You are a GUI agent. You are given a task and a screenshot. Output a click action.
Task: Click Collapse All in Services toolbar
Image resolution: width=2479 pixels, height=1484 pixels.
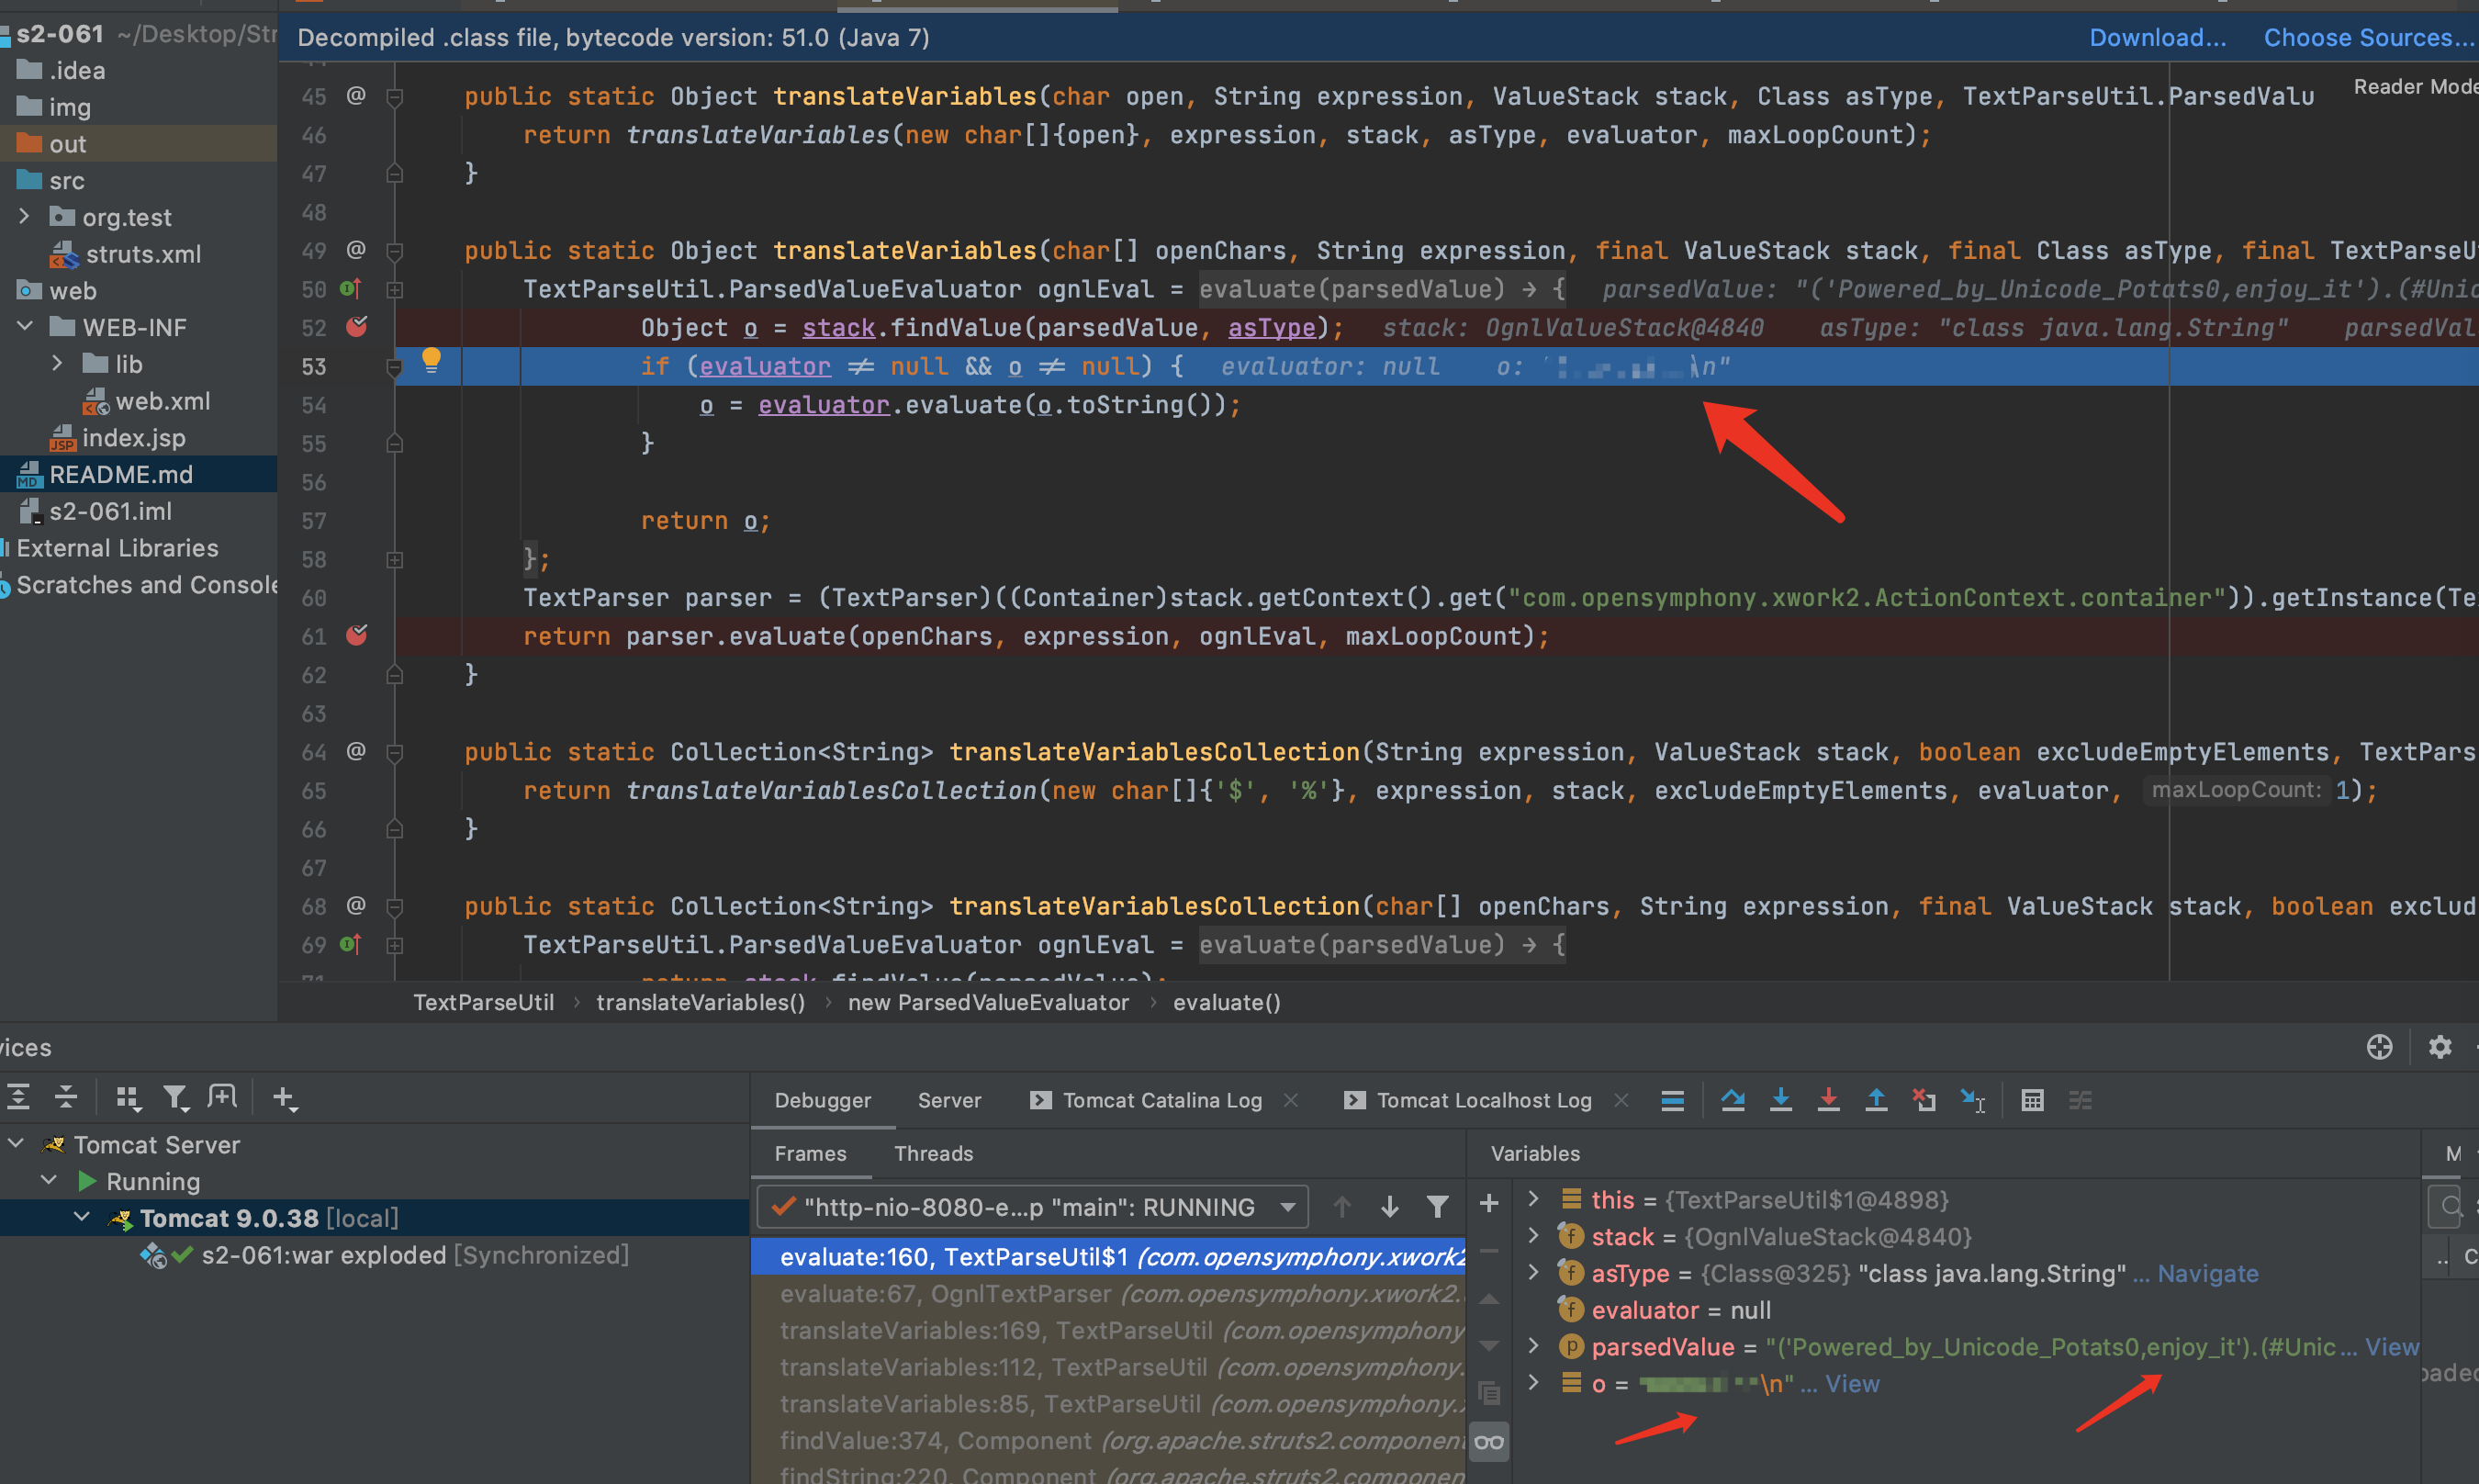click(x=66, y=1097)
